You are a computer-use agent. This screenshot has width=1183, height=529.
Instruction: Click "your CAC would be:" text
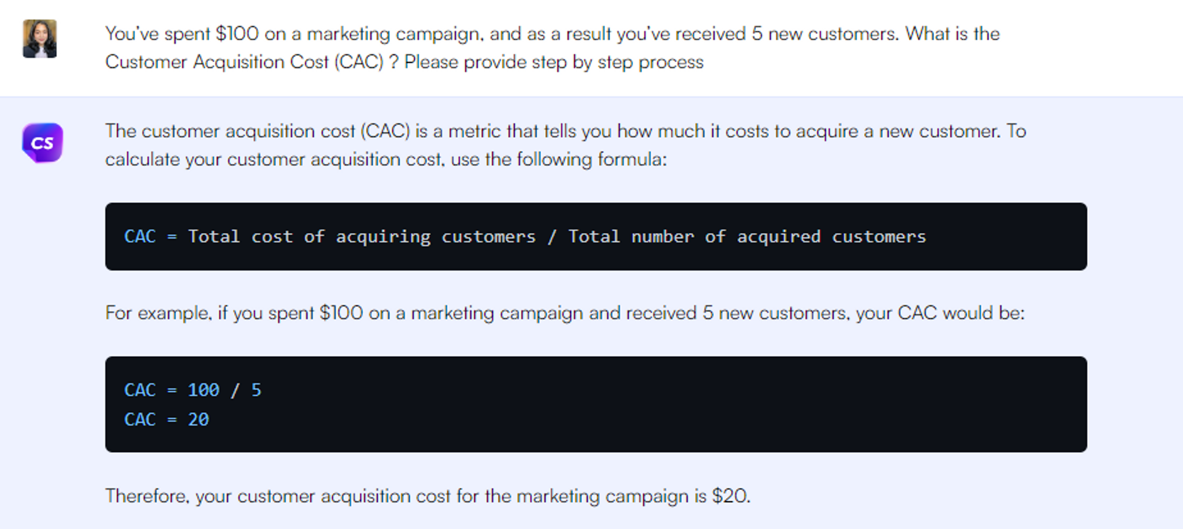point(961,313)
